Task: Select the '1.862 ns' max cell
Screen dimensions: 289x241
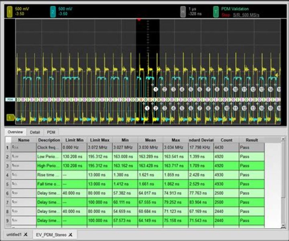Action: [x=176, y=184]
